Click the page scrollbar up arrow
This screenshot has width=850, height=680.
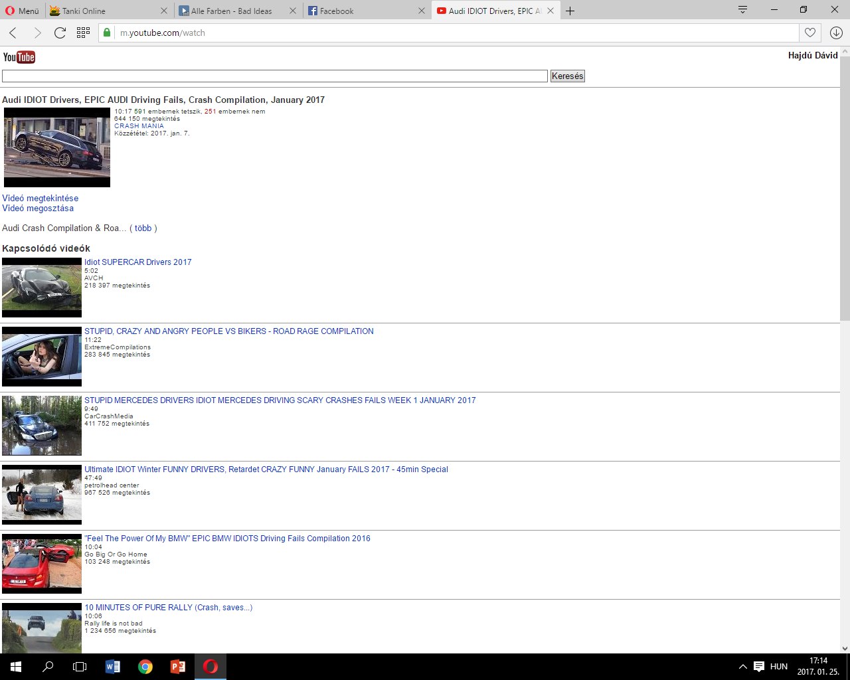pos(845,52)
